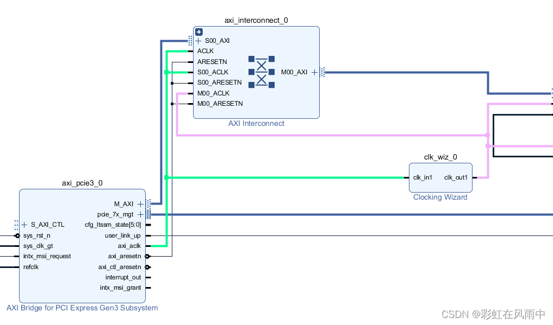Open the AXI Interconnect IP link
Image resolution: width=553 pixels, height=325 pixels.
[256, 123]
